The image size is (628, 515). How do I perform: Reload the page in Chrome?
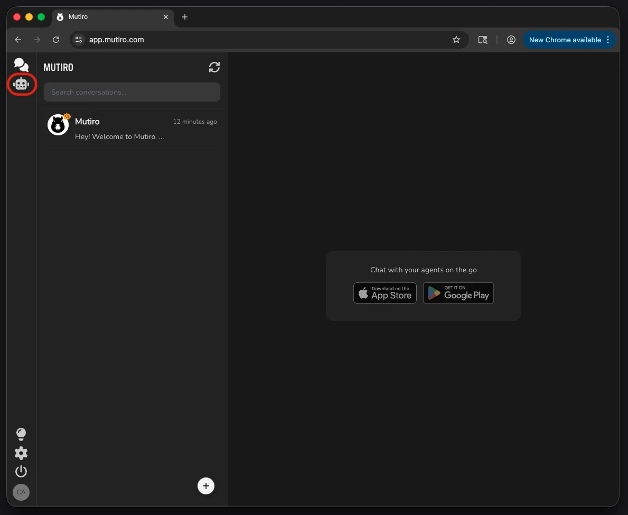(56, 40)
